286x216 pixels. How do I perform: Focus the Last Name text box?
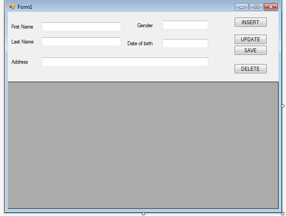click(x=81, y=42)
